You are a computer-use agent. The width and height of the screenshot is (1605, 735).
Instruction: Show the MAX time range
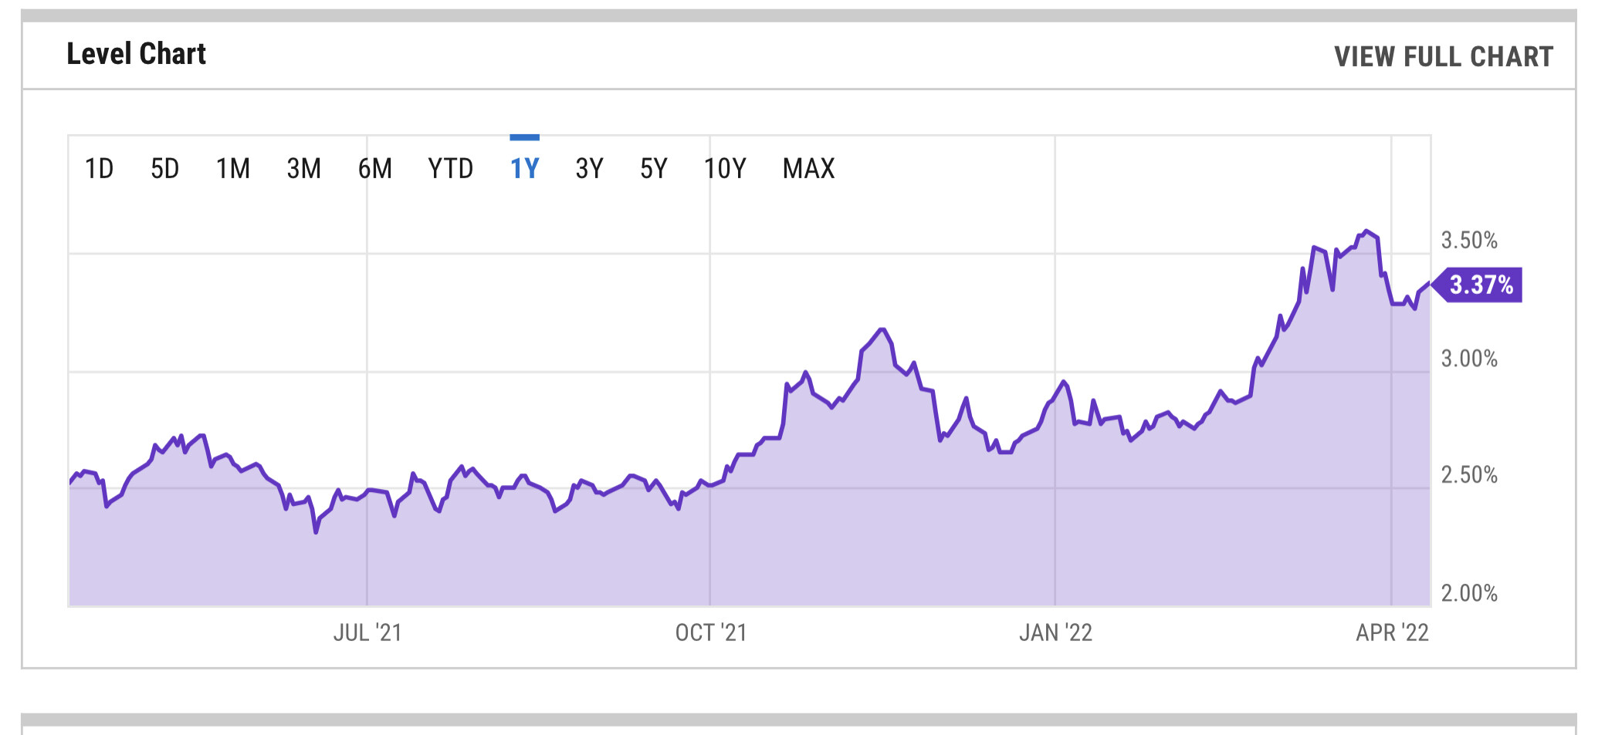(x=808, y=168)
